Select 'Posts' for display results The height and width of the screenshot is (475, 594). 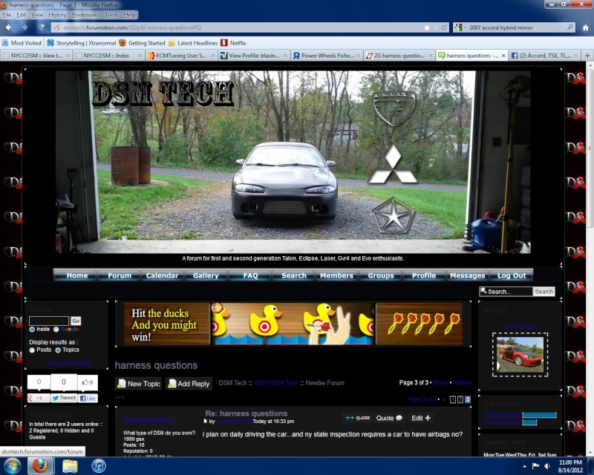click(32, 350)
